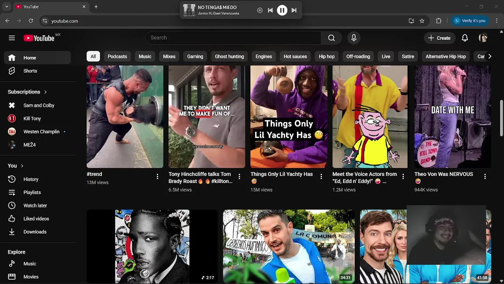Click the Verify it's you profile button
This screenshot has height=284, width=504.
click(x=470, y=21)
